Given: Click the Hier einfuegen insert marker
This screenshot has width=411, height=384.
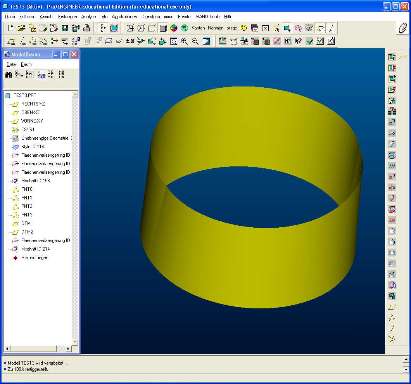Looking at the screenshot, I should pyautogui.click(x=35, y=258).
